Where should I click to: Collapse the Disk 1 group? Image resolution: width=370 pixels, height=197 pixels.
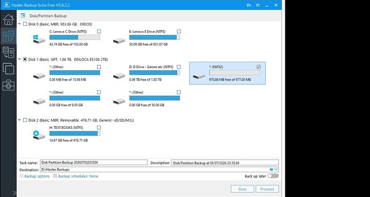tap(20, 60)
